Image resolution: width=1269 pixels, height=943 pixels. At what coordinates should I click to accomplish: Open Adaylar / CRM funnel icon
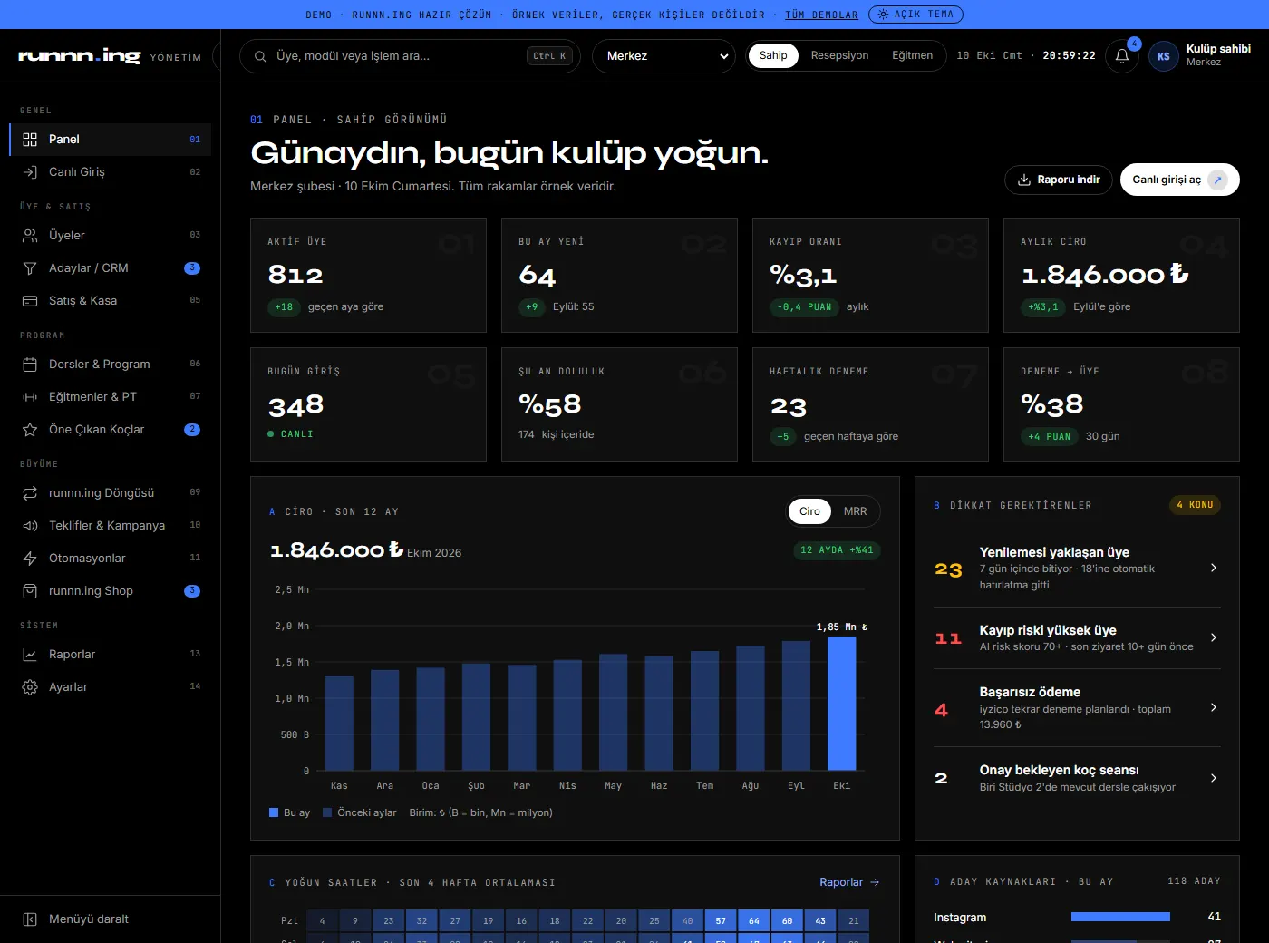(x=30, y=267)
